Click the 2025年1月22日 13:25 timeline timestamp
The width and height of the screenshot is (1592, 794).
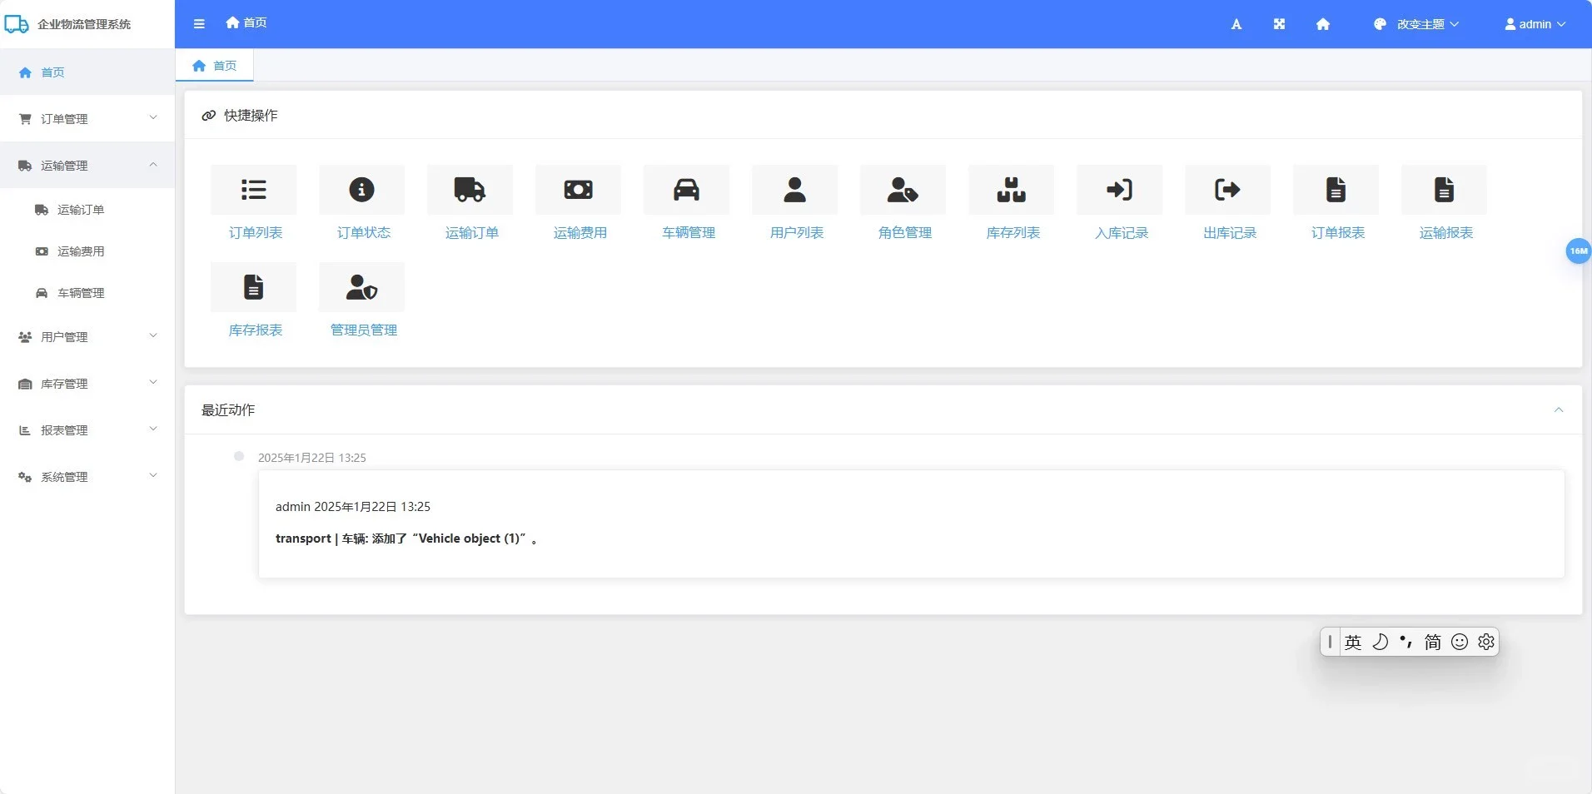point(312,458)
